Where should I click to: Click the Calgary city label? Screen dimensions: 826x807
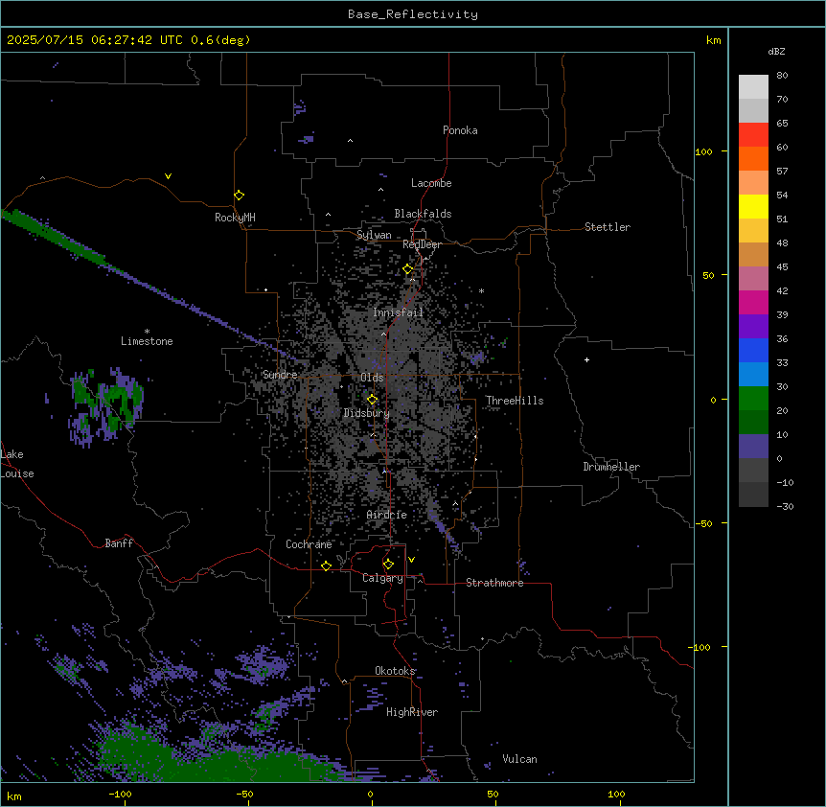tap(382, 578)
